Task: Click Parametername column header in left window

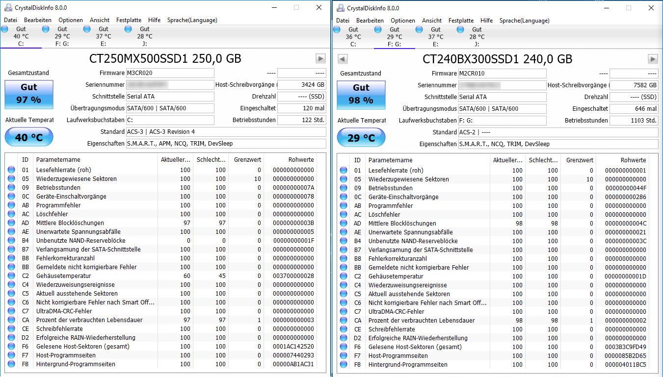Action: [96, 160]
